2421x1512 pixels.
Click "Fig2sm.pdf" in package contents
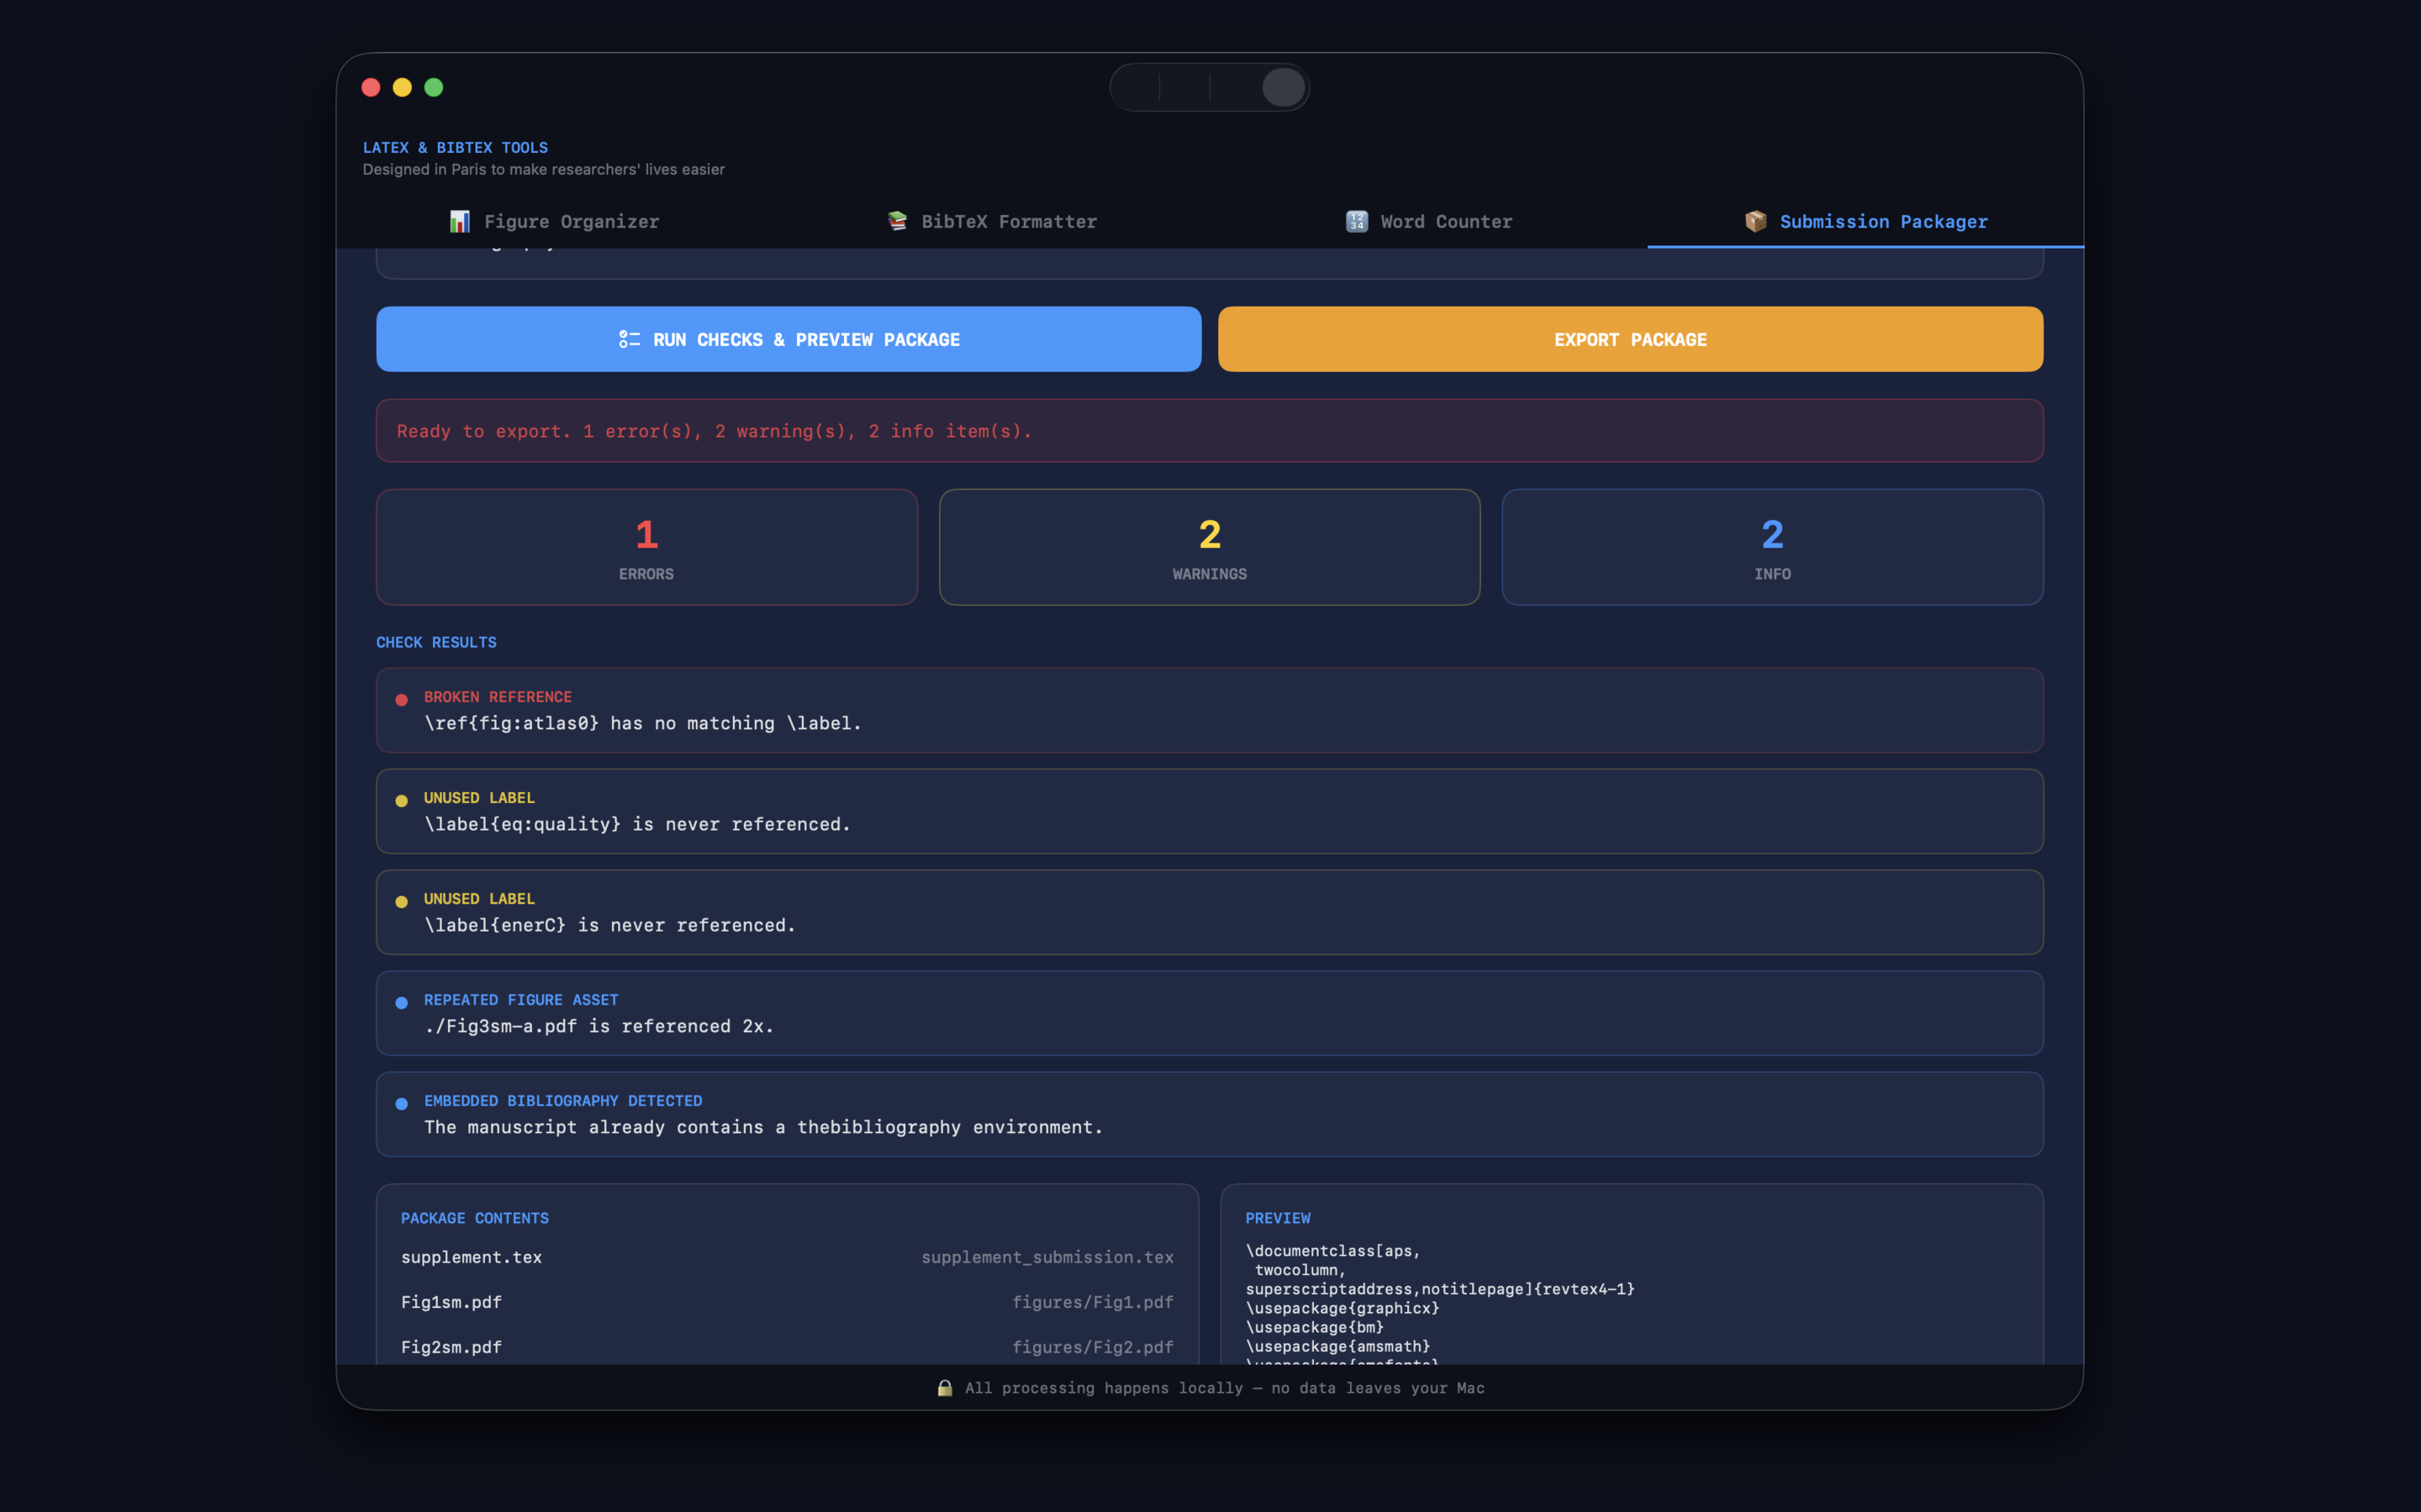tap(451, 1347)
